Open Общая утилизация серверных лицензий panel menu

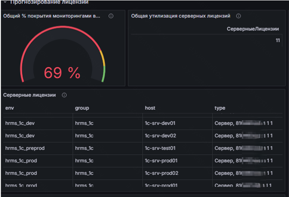(180, 16)
